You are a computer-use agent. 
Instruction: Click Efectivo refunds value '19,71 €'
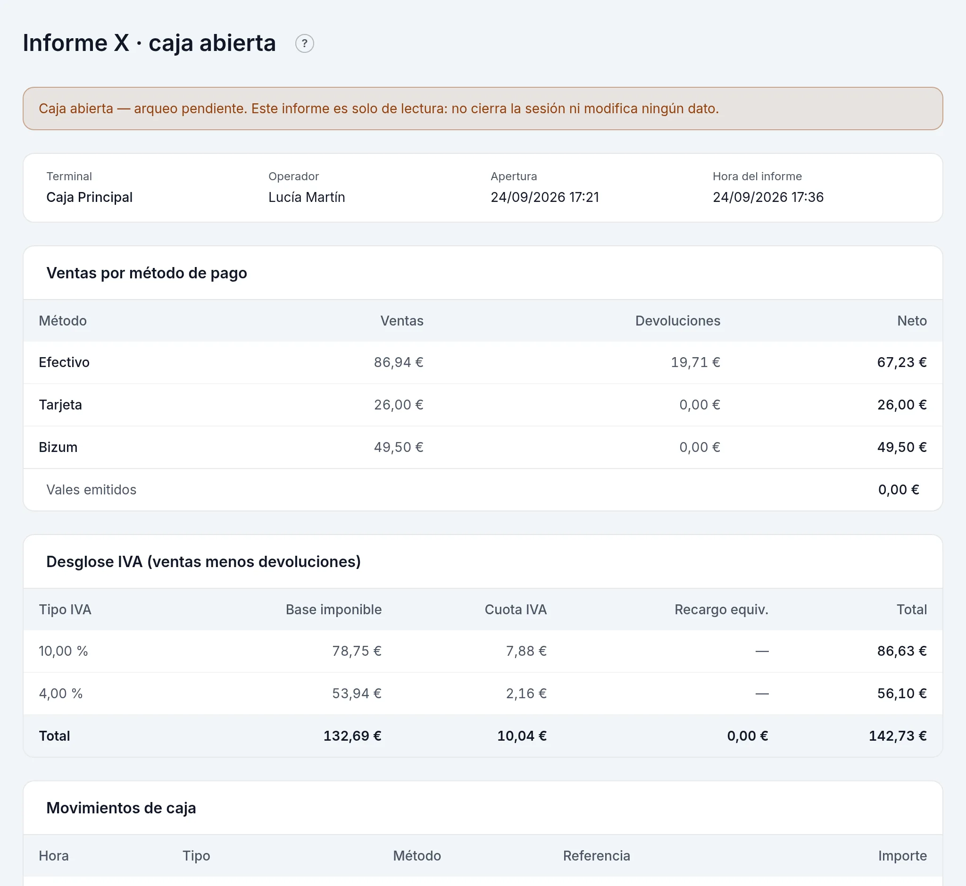coord(695,362)
